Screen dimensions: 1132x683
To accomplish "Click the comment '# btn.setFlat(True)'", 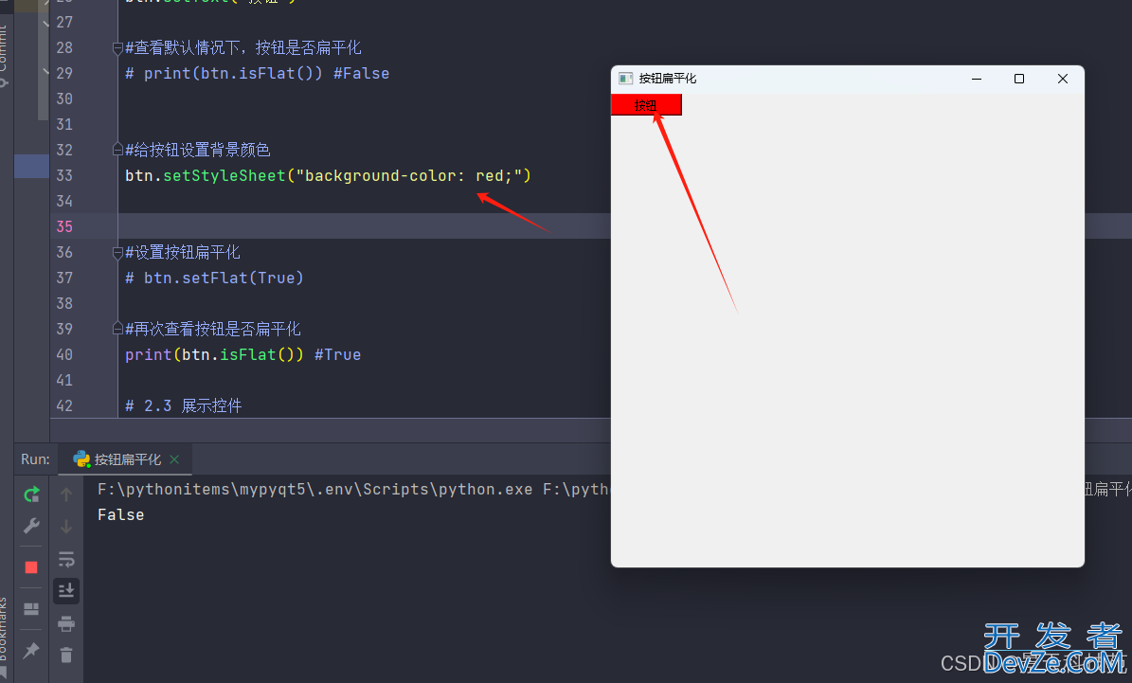I will point(214,278).
